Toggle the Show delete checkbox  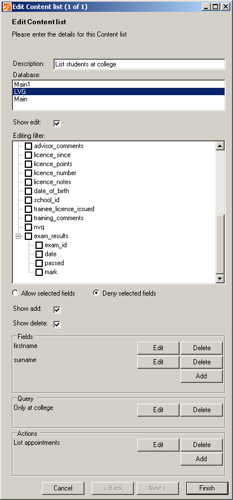57,324
